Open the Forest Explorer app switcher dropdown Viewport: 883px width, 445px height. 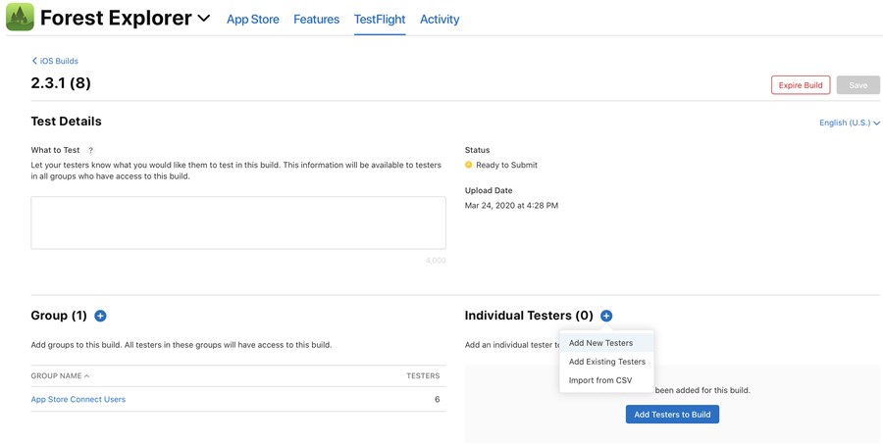tap(204, 18)
